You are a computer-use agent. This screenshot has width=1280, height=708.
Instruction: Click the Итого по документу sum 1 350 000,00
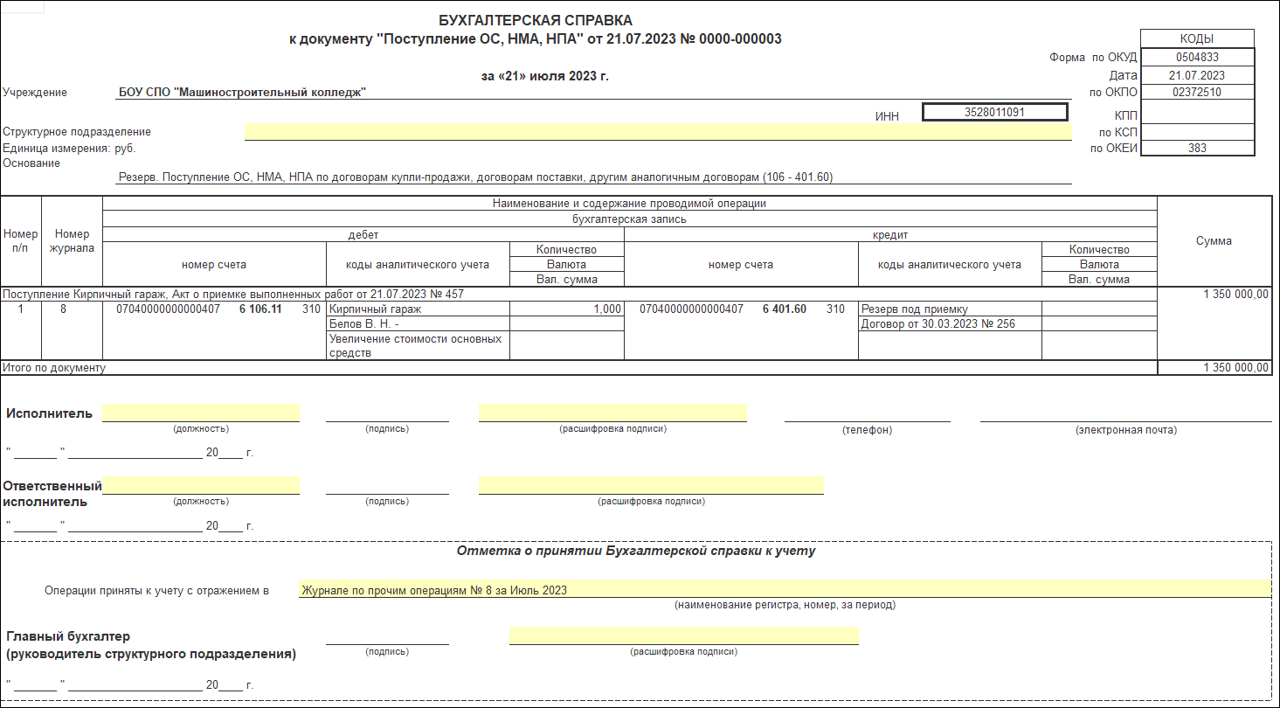(x=1214, y=368)
